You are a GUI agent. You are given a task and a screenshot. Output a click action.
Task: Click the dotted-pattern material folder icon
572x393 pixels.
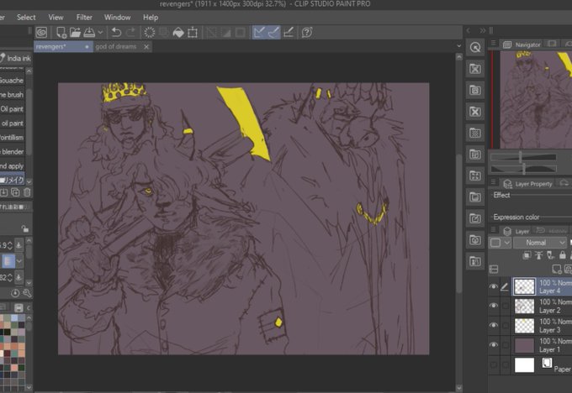[x=475, y=133]
